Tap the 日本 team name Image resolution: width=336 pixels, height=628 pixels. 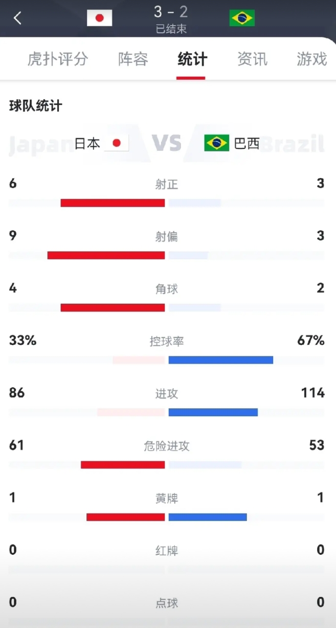[x=87, y=144]
